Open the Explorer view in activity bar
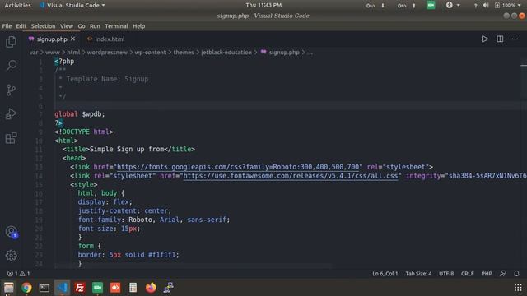 pos(11,42)
